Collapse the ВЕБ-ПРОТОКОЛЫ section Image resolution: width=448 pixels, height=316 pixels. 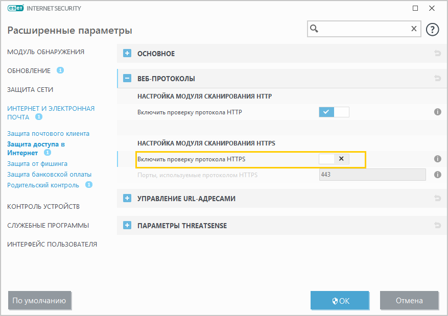click(x=128, y=79)
